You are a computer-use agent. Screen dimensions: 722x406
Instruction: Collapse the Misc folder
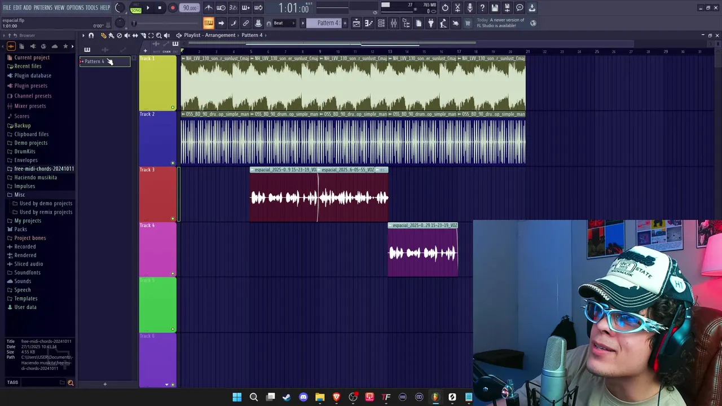[x=19, y=195]
